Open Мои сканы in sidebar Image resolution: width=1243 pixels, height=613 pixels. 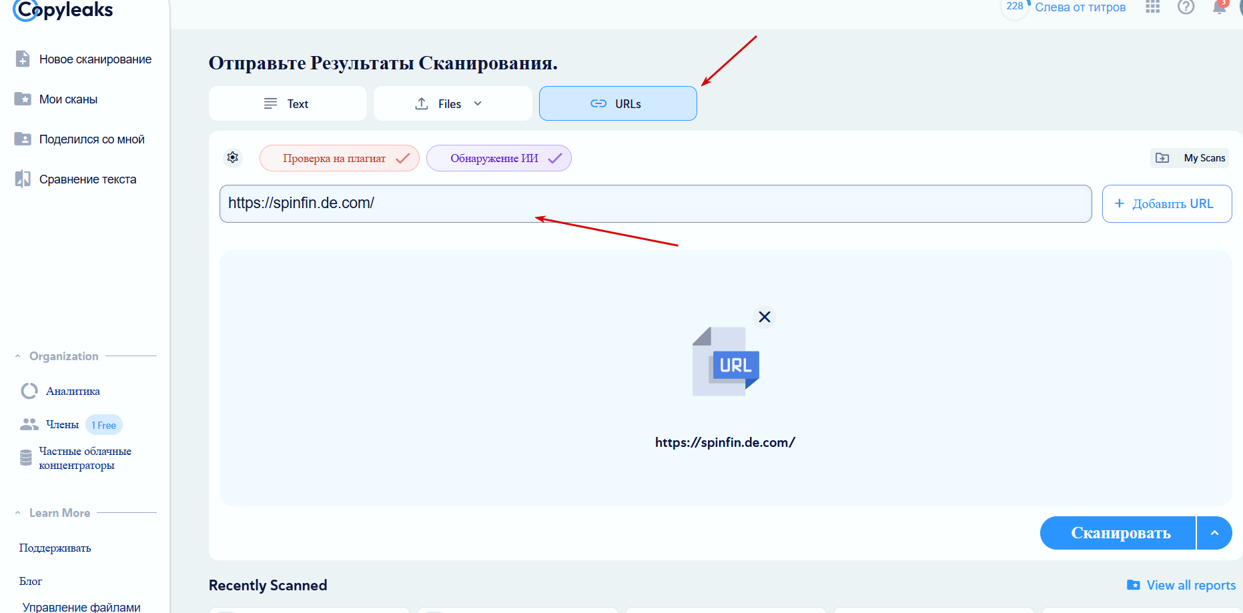point(68,99)
